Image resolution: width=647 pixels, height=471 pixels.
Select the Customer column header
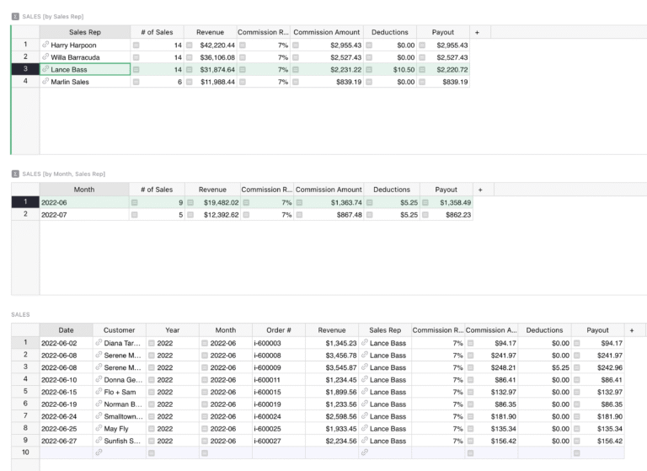pyautogui.click(x=120, y=330)
